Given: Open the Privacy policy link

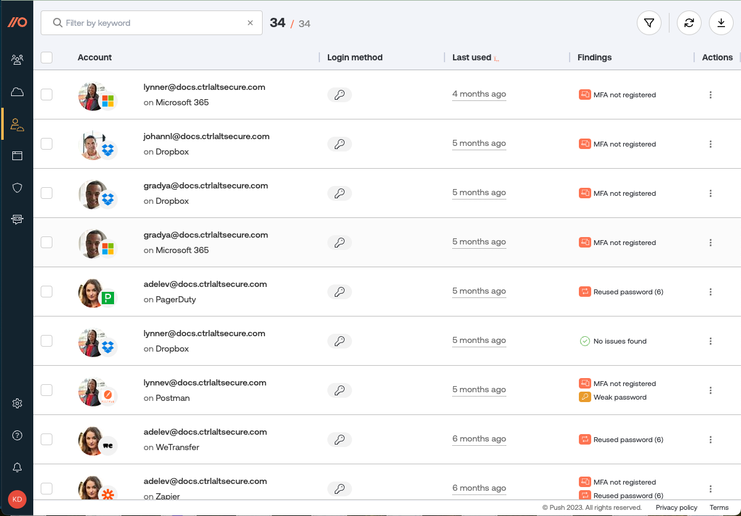Looking at the screenshot, I should (x=676, y=507).
